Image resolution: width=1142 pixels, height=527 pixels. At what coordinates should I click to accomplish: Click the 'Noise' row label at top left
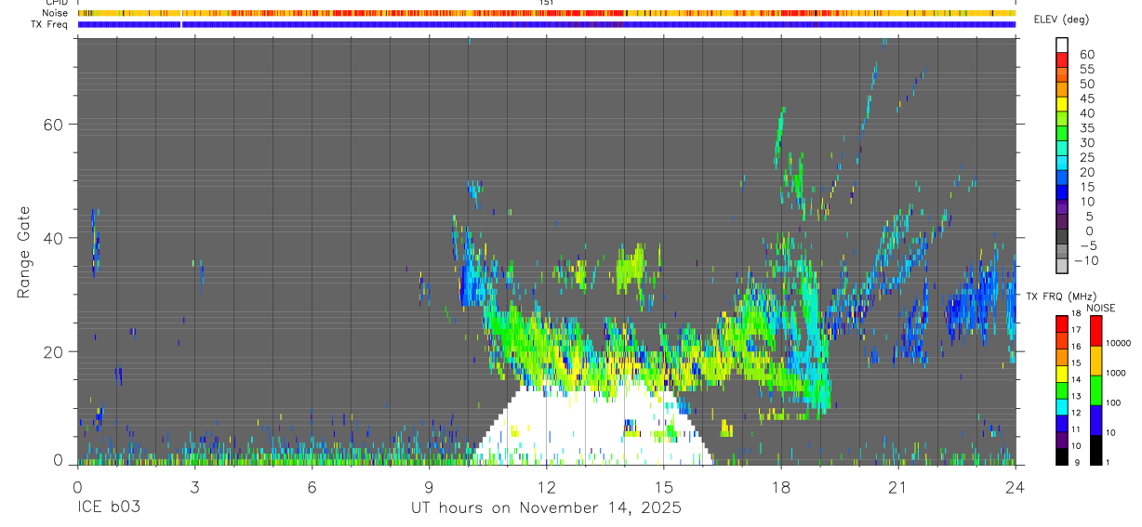point(55,13)
